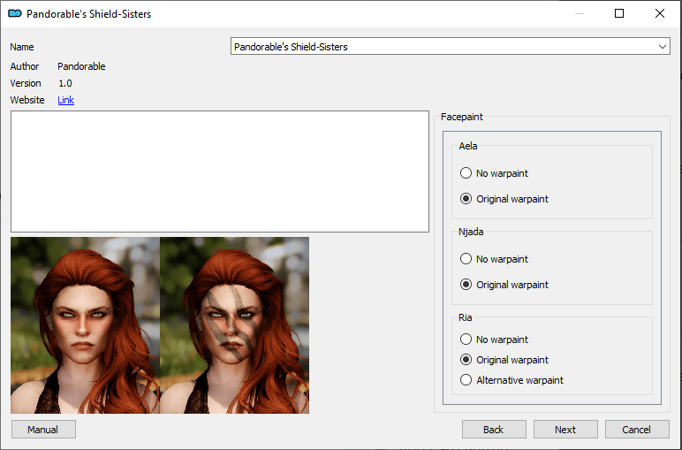The image size is (682, 450).
Task: Maximize the Pandorable's Shield-Sisters window
Action: (619, 13)
